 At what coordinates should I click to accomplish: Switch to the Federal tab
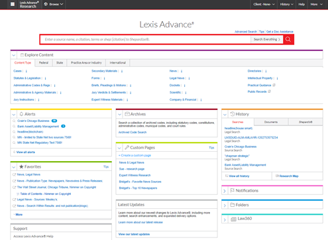44,63
